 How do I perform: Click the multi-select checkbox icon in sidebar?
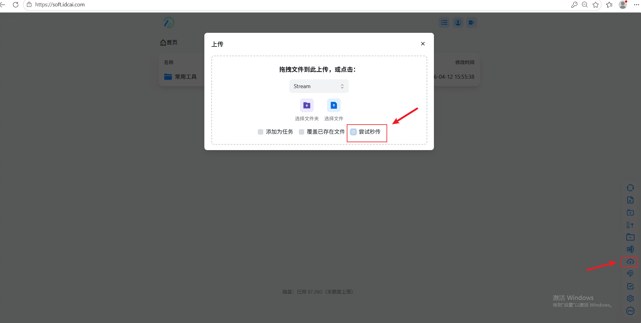pyautogui.click(x=630, y=286)
